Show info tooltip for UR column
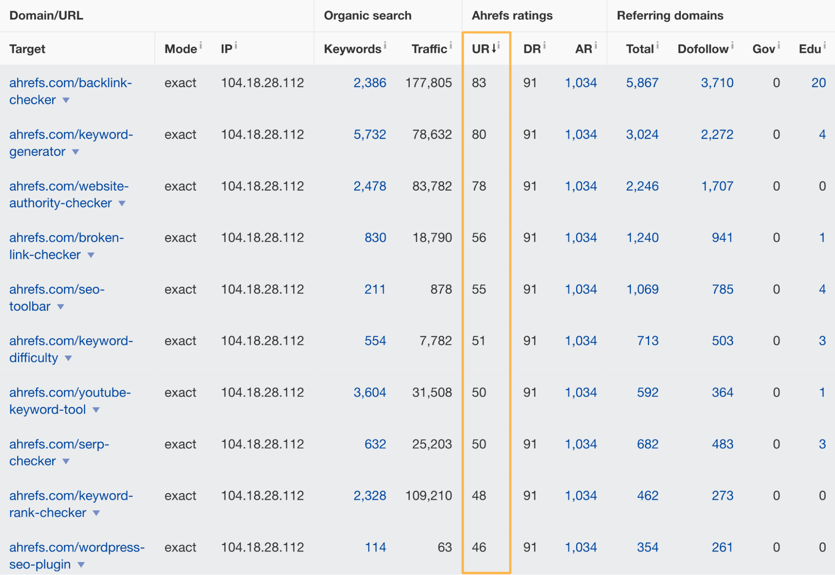The image size is (835, 575). point(499,45)
